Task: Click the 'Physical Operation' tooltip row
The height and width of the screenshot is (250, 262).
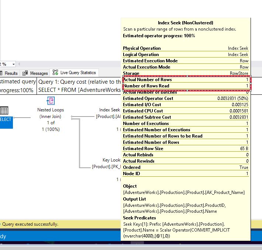Action: click(186, 48)
